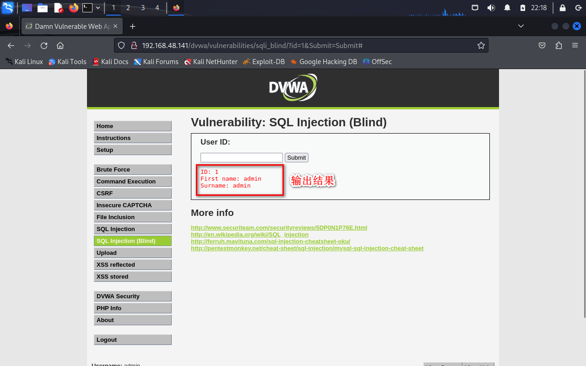Screen dimensions: 586x366
Task: Open a new browser tab
Action: click(133, 26)
